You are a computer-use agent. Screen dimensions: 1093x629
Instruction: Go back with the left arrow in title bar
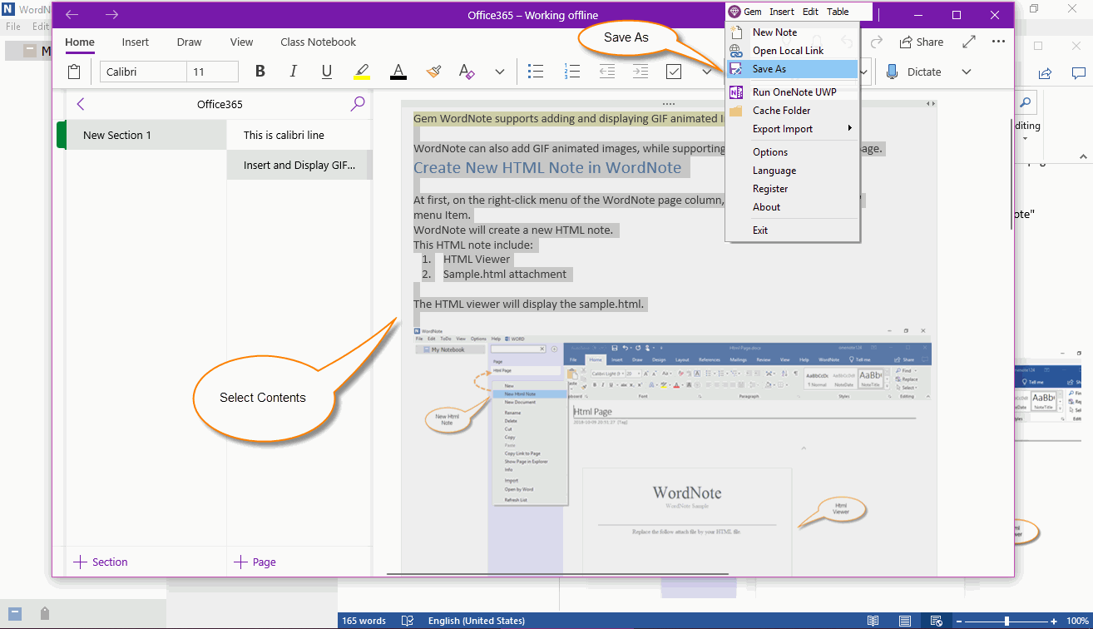(72, 15)
